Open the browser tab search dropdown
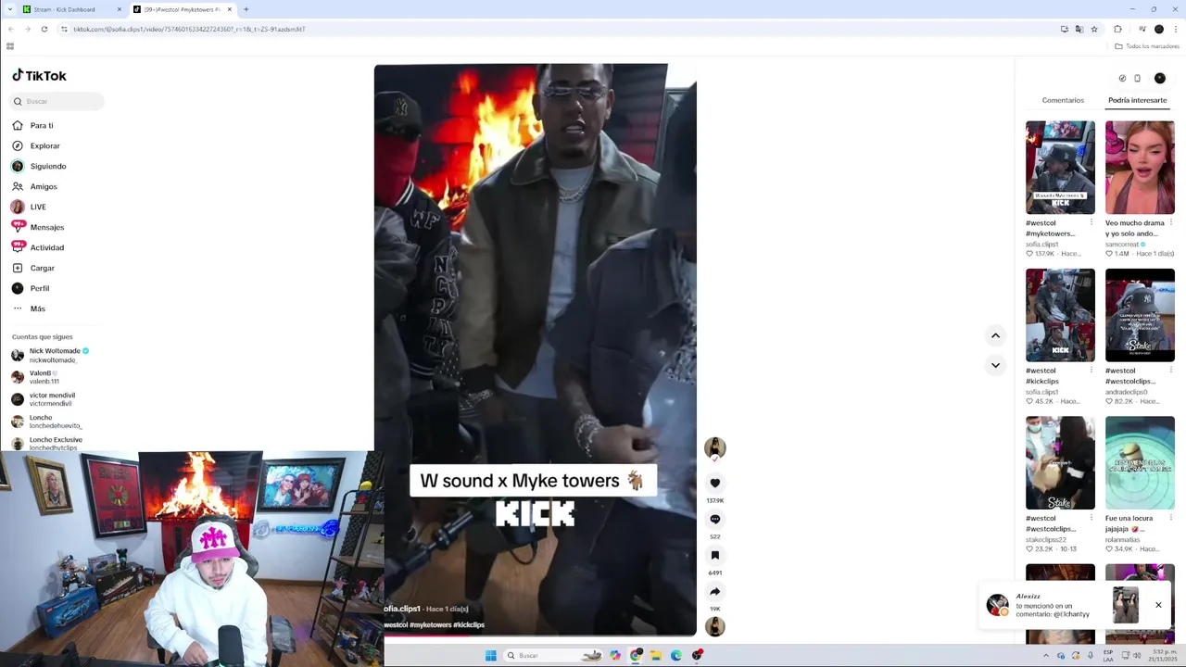The height and width of the screenshot is (667, 1186). 8,9
